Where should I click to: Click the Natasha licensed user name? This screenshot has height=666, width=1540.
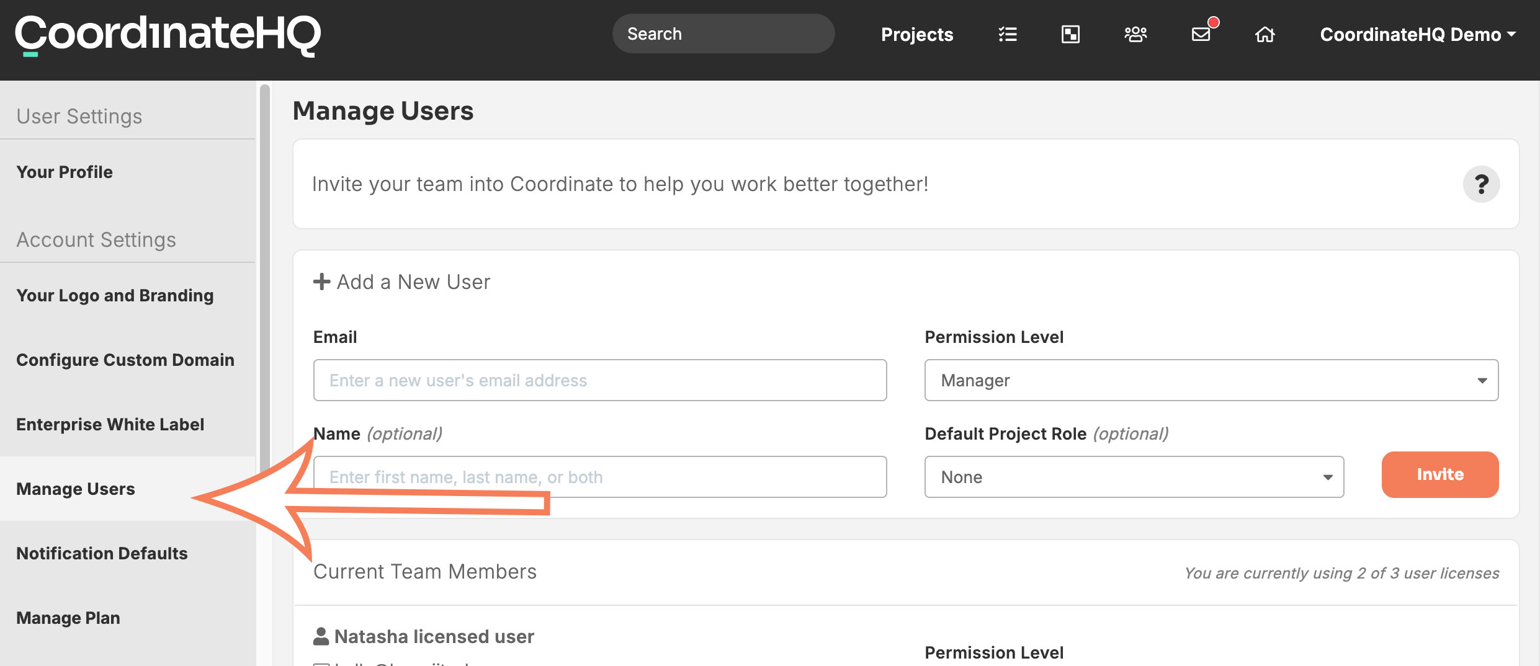434,636
